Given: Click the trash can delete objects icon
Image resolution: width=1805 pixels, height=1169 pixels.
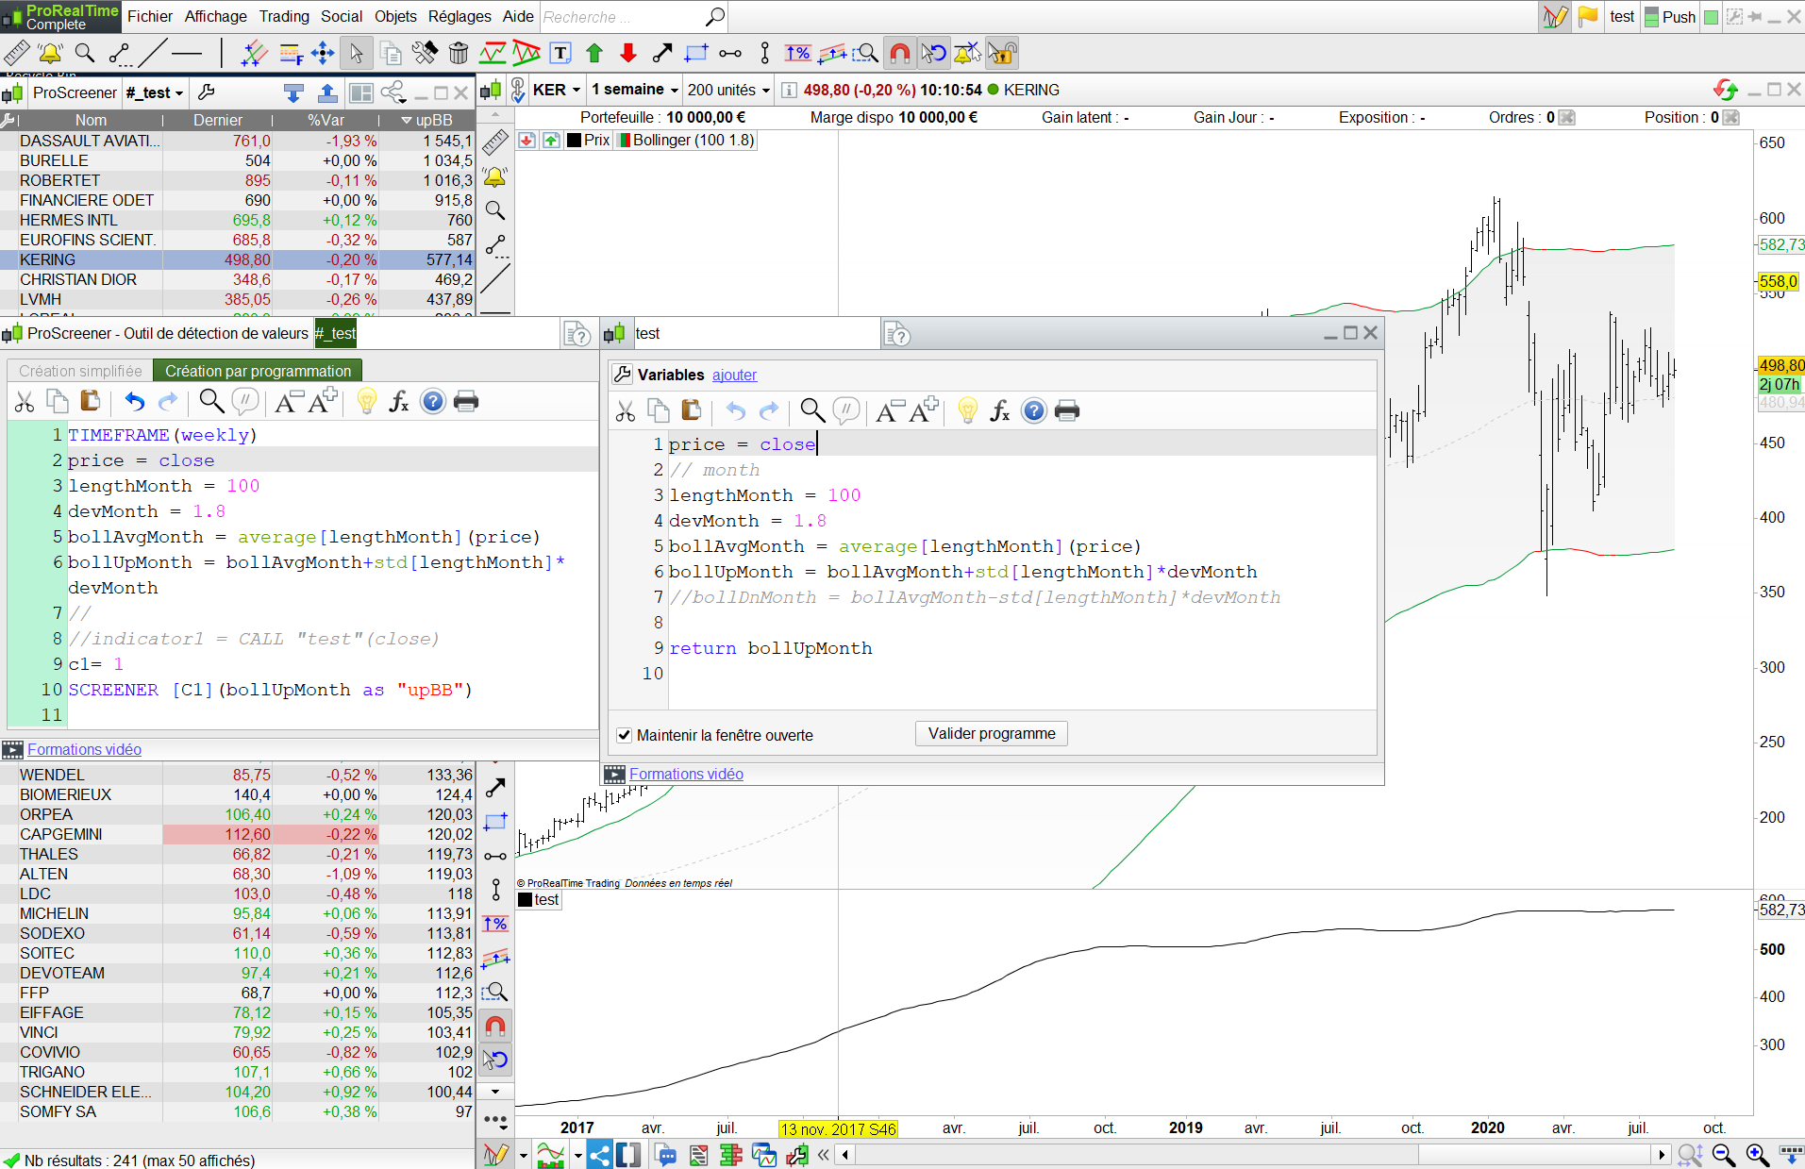Looking at the screenshot, I should [459, 53].
